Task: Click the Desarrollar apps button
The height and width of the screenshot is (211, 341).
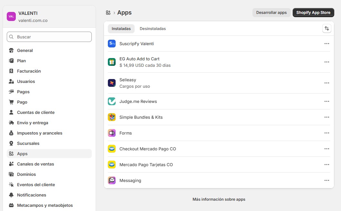Action: coord(271,13)
